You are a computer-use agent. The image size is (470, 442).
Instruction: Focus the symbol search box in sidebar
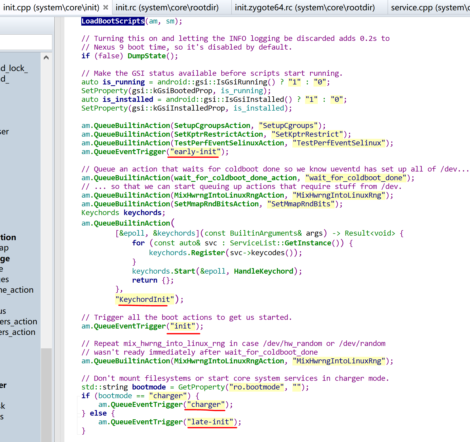pyautogui.click(x=26, y=42)
